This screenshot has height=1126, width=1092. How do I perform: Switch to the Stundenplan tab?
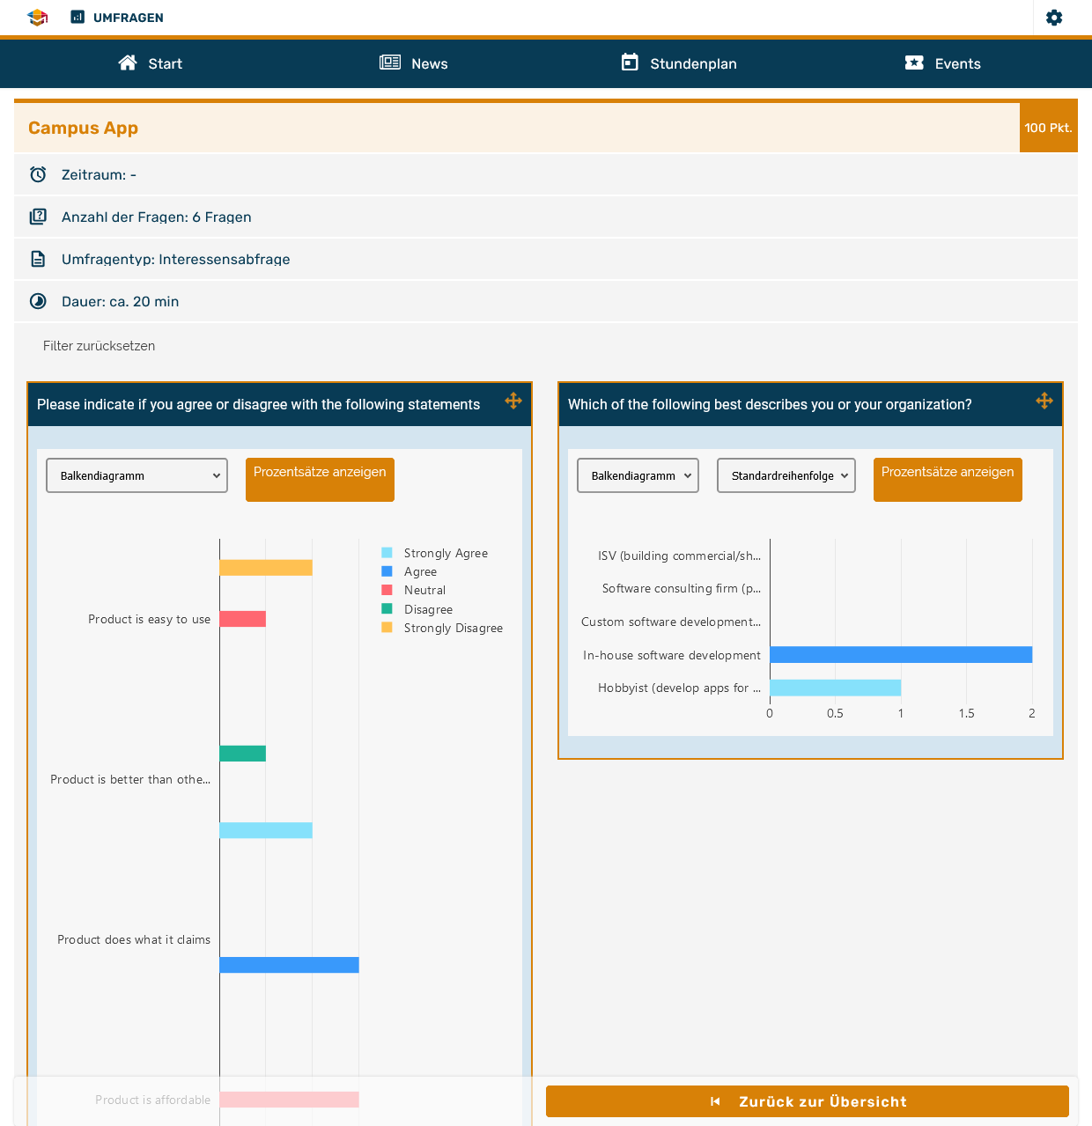coord(678,63)
